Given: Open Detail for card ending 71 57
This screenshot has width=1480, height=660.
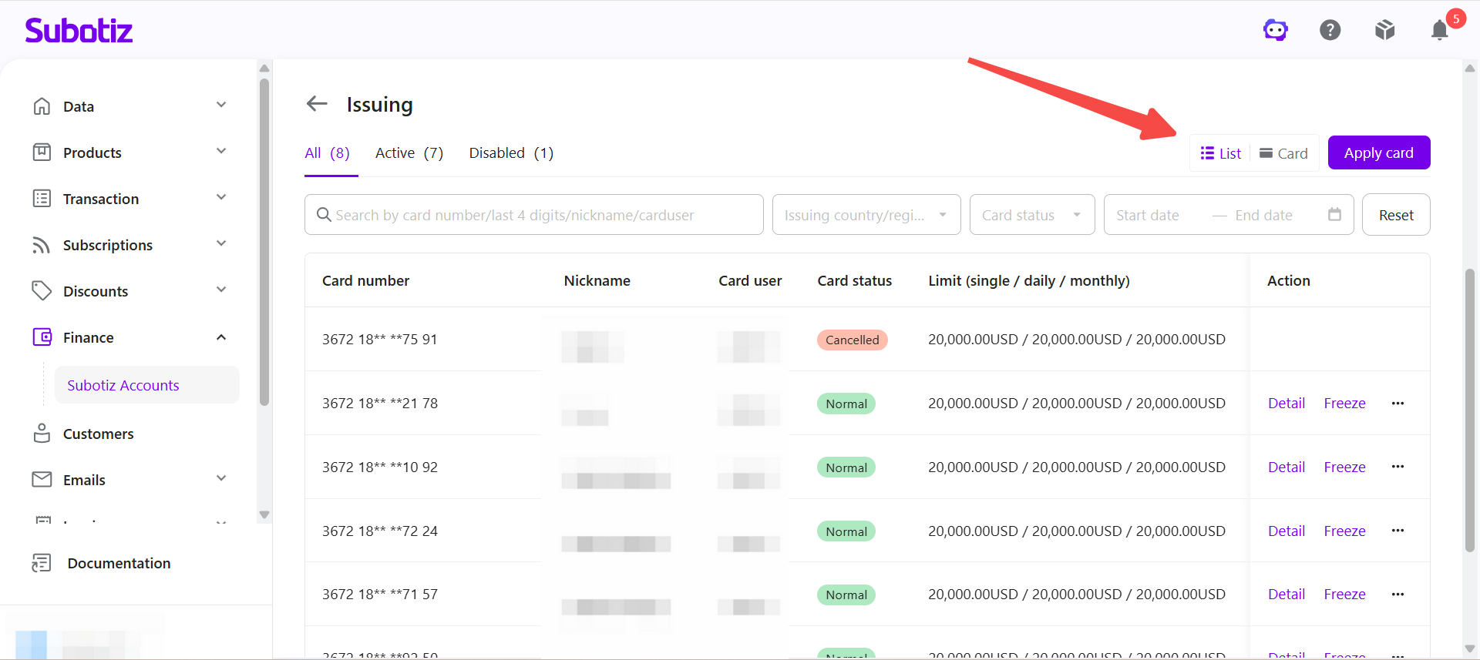Looking at the screenshot, I should 1287,595.
